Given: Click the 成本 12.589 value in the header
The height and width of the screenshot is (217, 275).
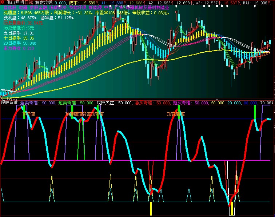Looking at the screenshot, I should [82, 3].
